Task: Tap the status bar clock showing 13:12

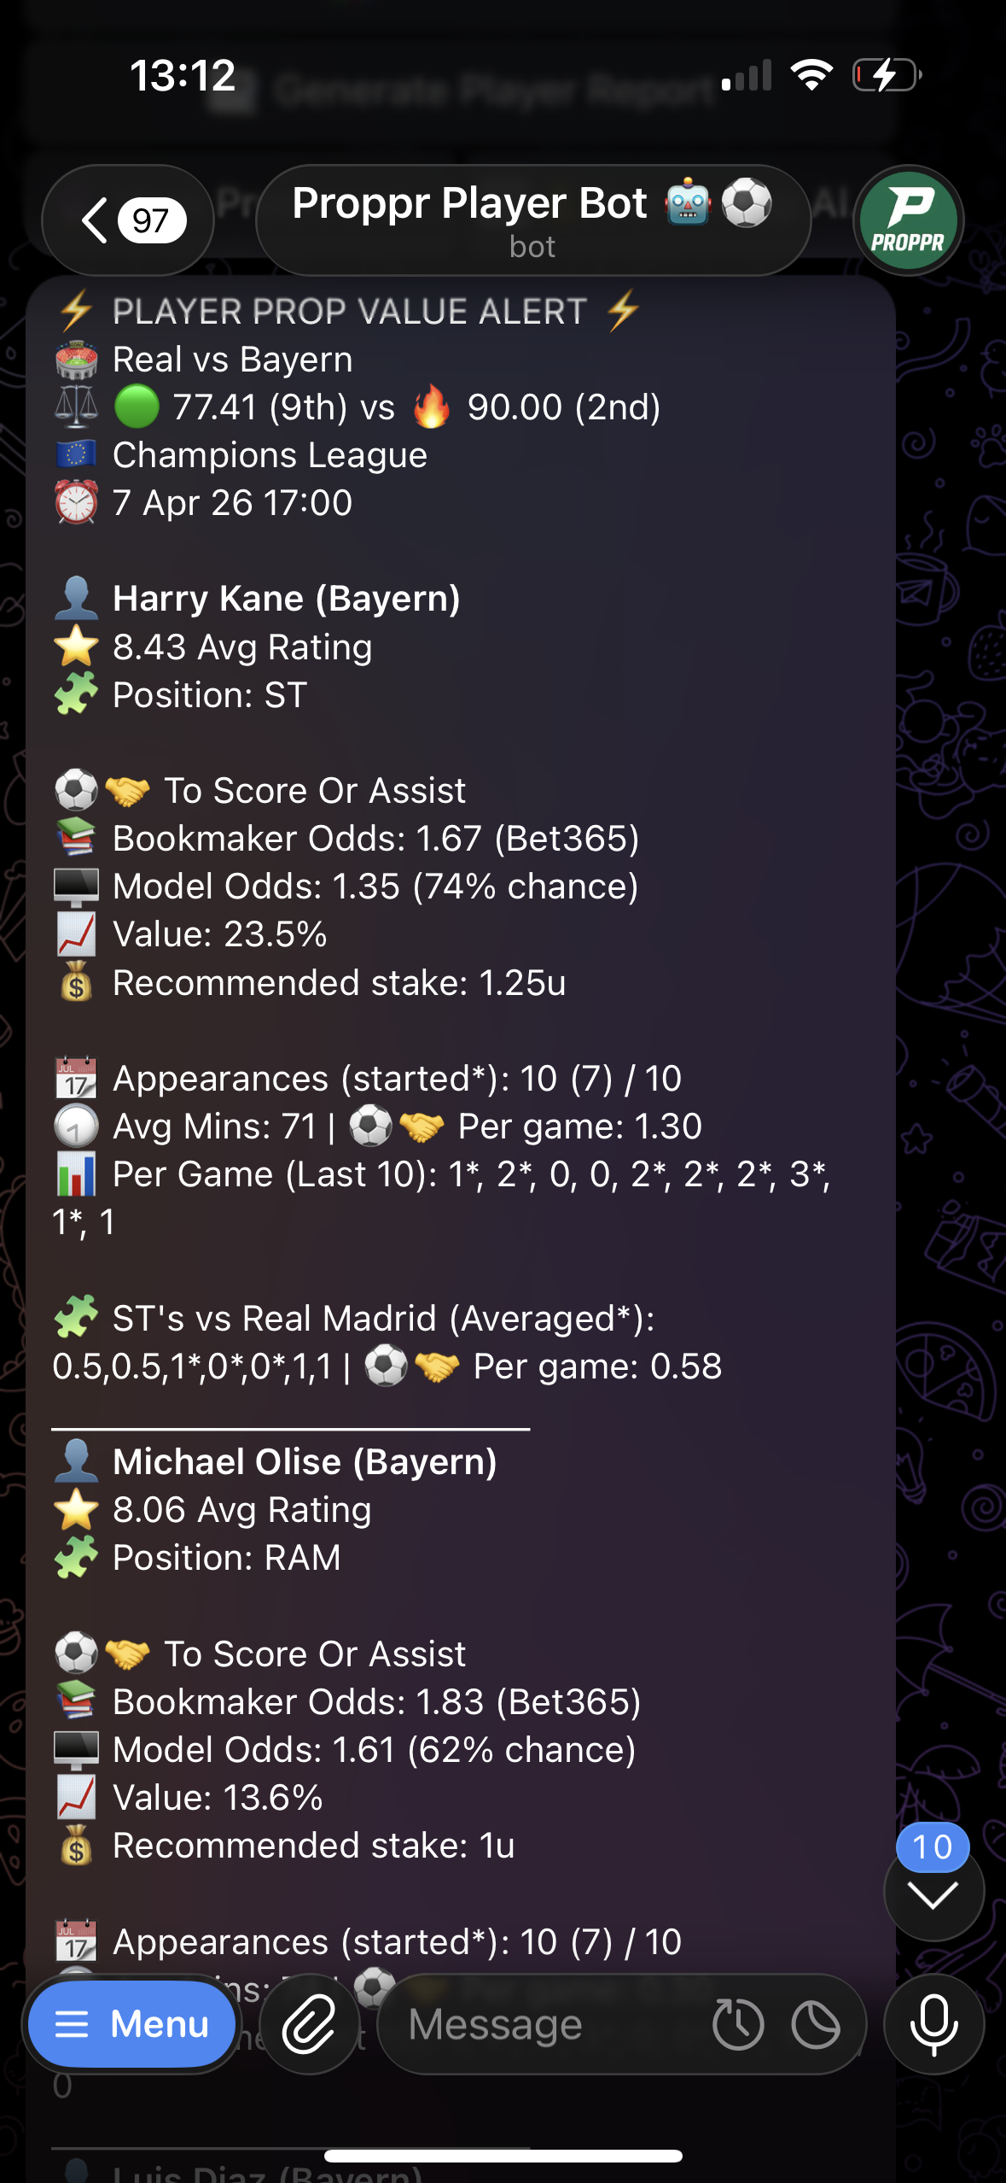Action: pos(183,75)
